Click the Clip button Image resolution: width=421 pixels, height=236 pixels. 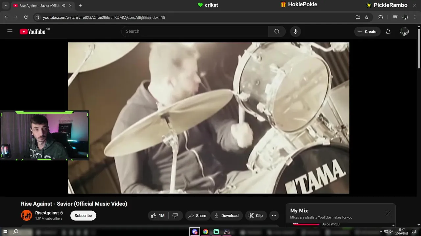point(256,215)
